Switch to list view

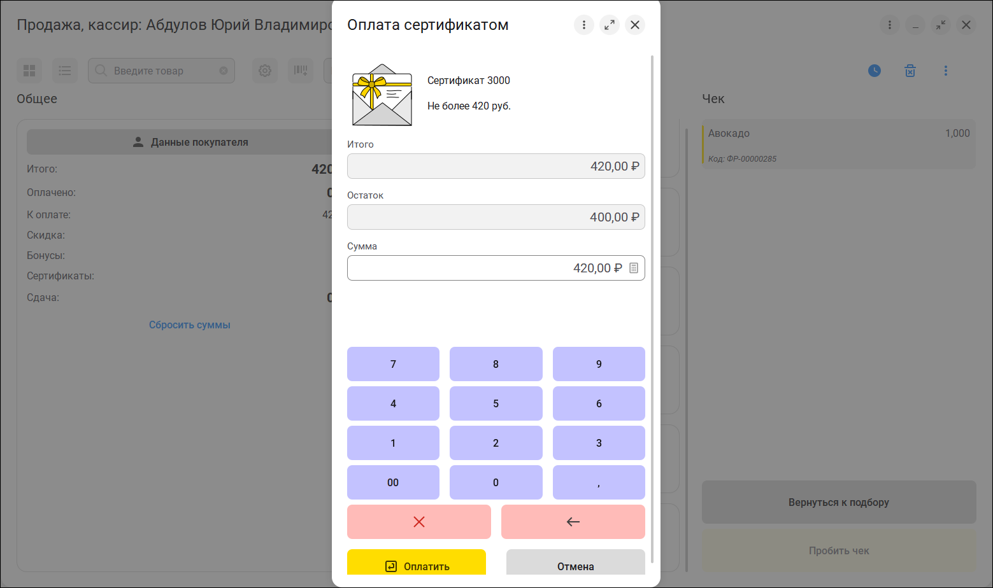coord(65,71)
